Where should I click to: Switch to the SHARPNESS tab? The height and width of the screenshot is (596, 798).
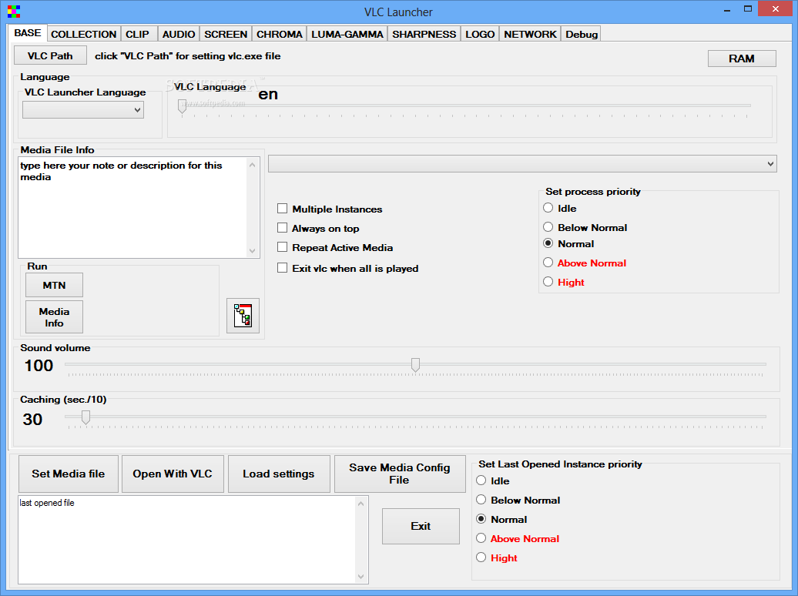coord(424,34)
